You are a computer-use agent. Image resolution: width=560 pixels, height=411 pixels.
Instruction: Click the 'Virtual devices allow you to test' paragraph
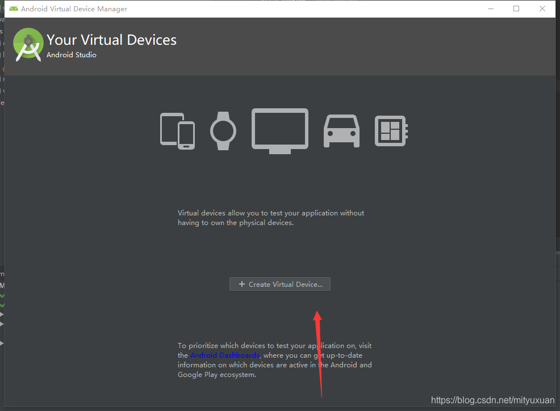(271, 218)
